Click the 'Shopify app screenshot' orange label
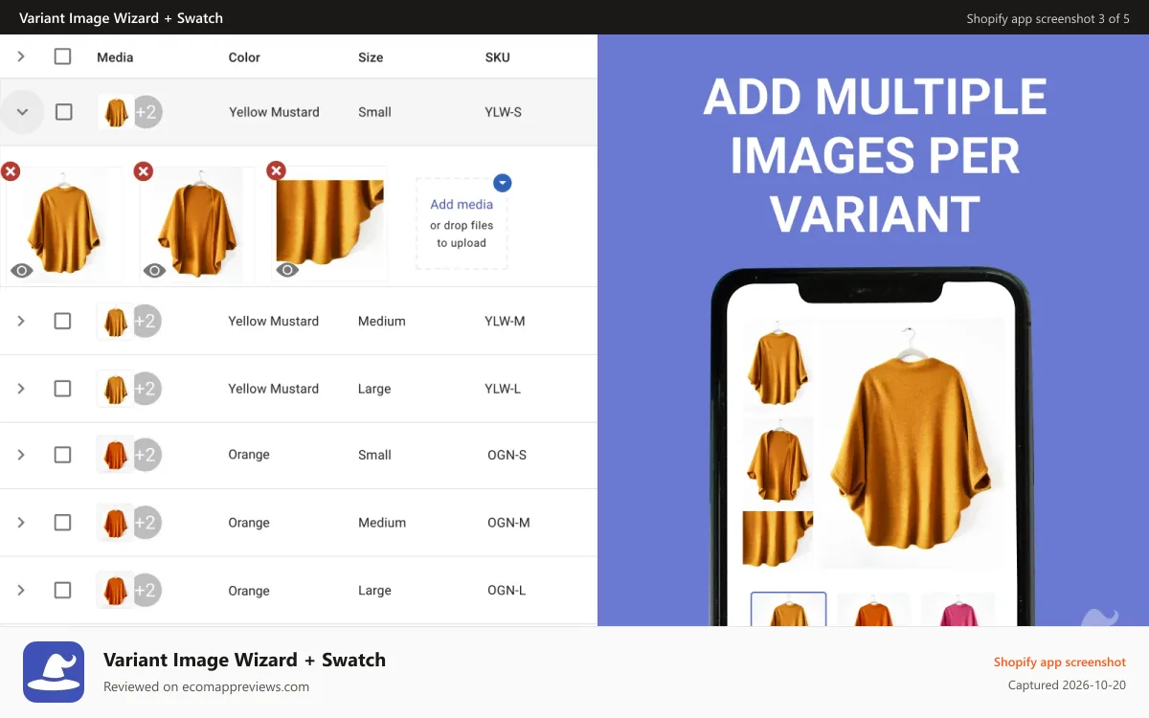This screenshot has width=1149, height=718. pos(1060,662)
